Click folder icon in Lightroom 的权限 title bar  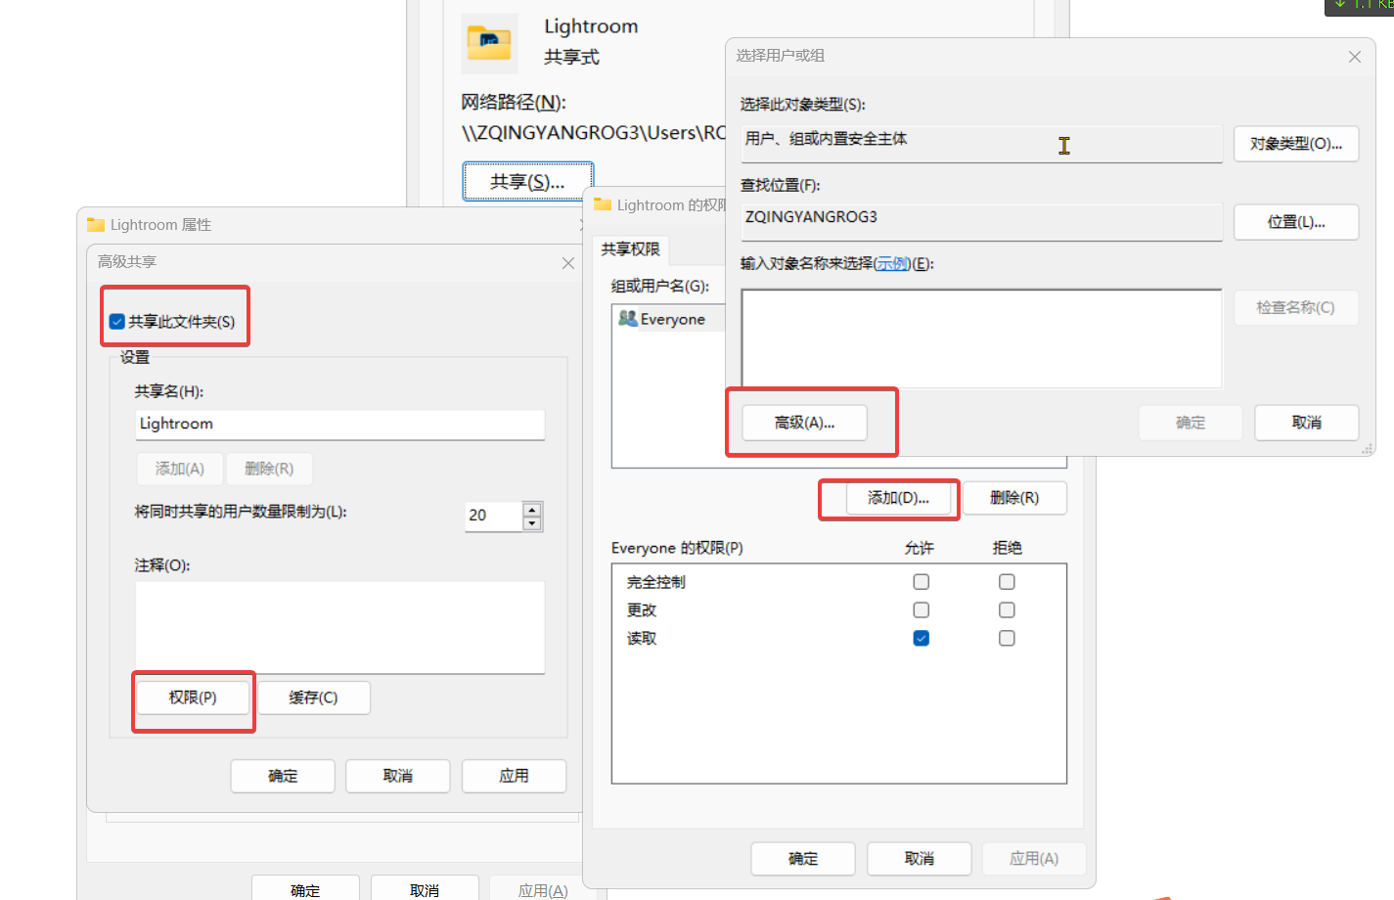pyautogui.click(x=603, y=204)
